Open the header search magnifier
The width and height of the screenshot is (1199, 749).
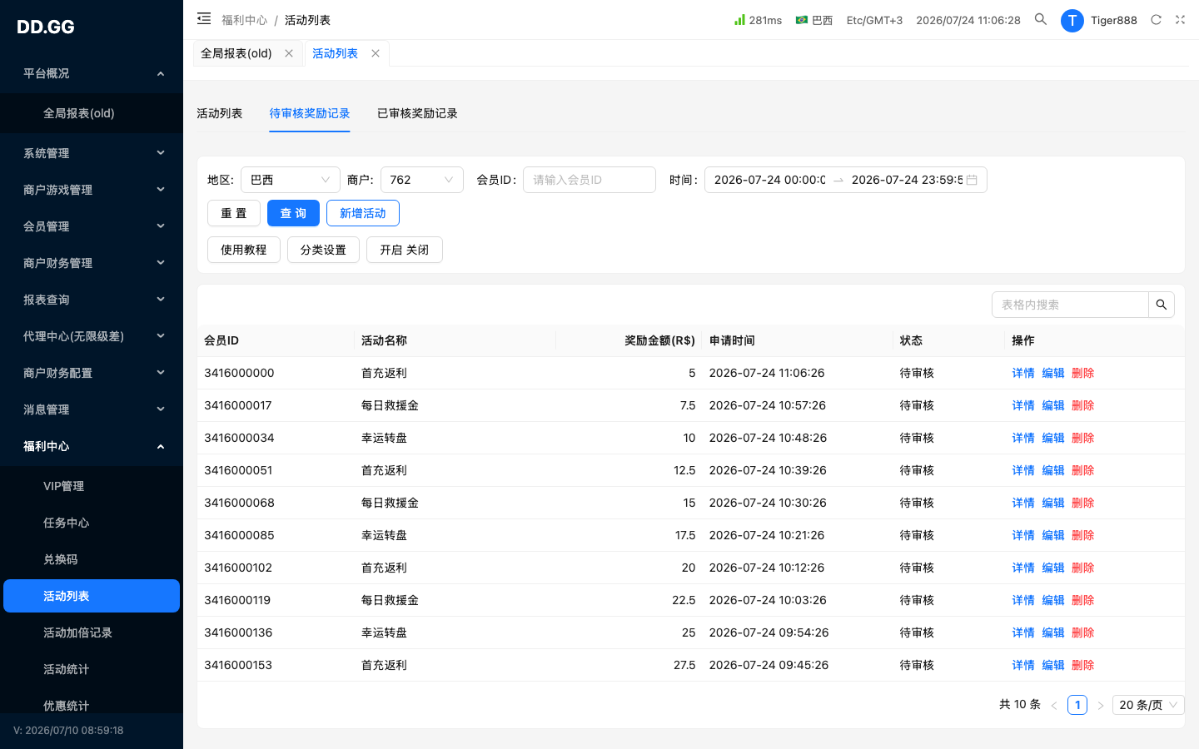1041,19
